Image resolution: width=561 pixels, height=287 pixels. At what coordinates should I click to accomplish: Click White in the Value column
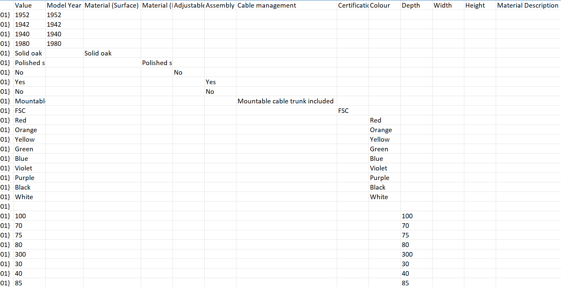coord(29,197)
